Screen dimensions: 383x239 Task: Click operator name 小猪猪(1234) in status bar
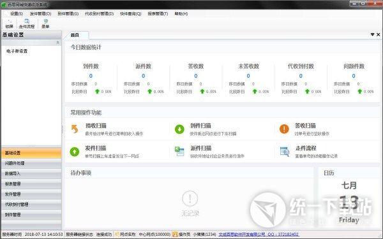coord(204,235)
